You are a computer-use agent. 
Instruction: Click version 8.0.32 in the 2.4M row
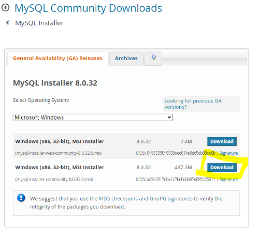(x=143, y=142)
